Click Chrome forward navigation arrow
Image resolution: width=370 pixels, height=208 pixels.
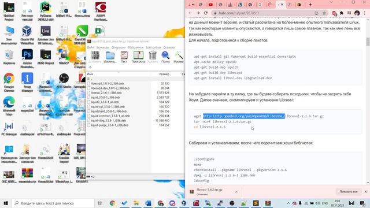pyautogui.click(x=198, y=13)
